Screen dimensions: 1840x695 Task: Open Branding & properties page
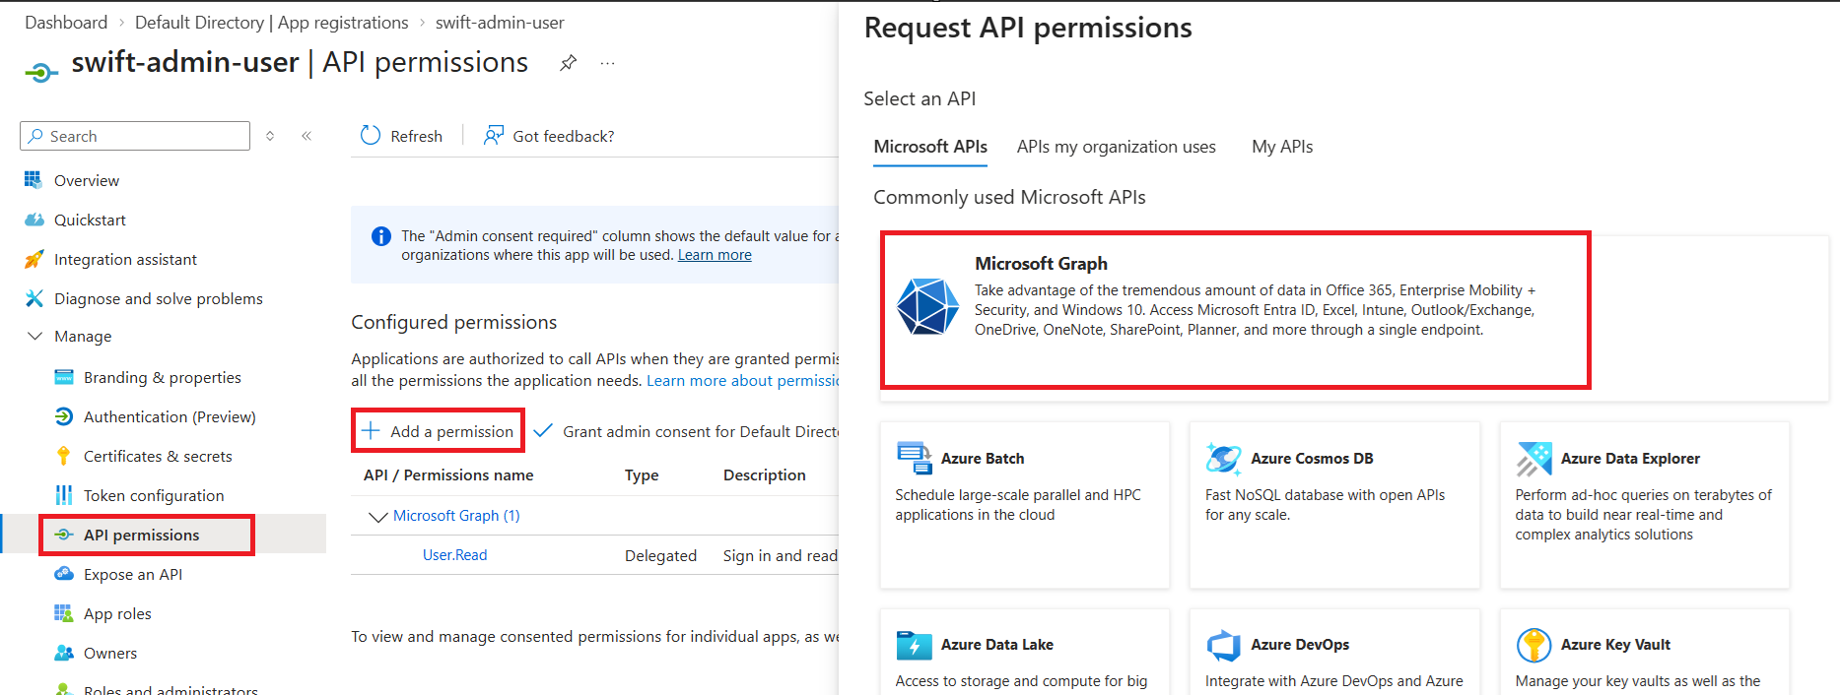pyautogui.click(x=164, y=377)
